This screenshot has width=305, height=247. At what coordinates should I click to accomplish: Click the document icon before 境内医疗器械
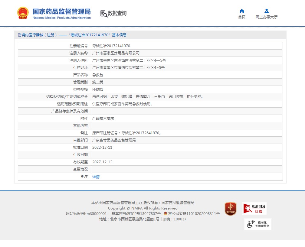click(x=19, y=35)
